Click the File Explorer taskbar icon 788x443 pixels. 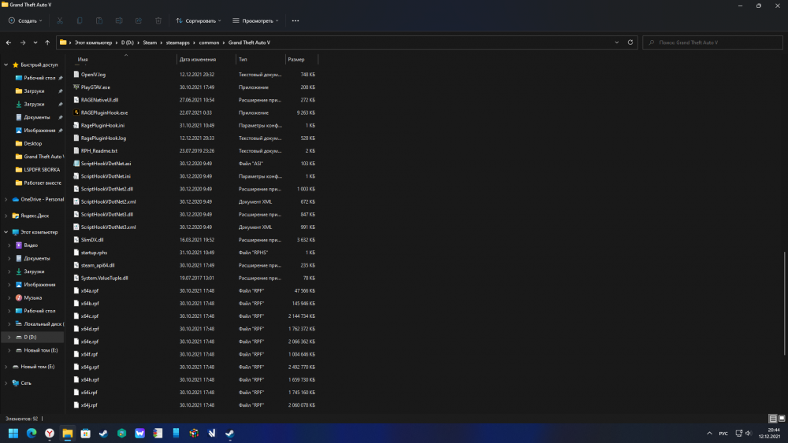pyautogui.click(x=68, y=433)
